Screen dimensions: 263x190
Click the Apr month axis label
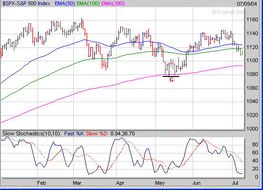pos(120,183)
